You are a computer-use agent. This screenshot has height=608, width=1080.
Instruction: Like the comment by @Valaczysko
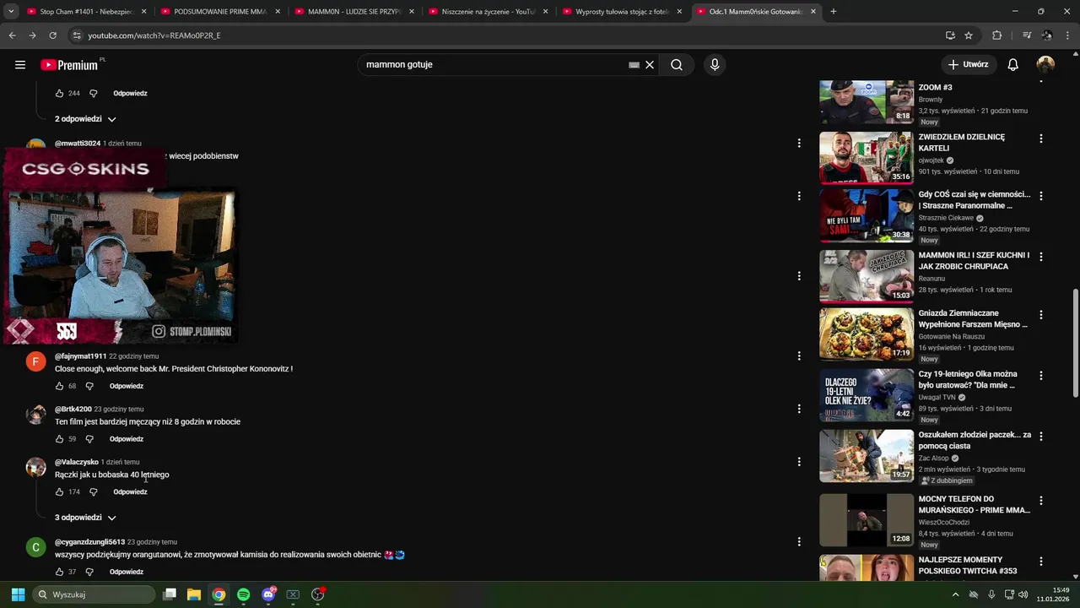[x=59, y=491]
